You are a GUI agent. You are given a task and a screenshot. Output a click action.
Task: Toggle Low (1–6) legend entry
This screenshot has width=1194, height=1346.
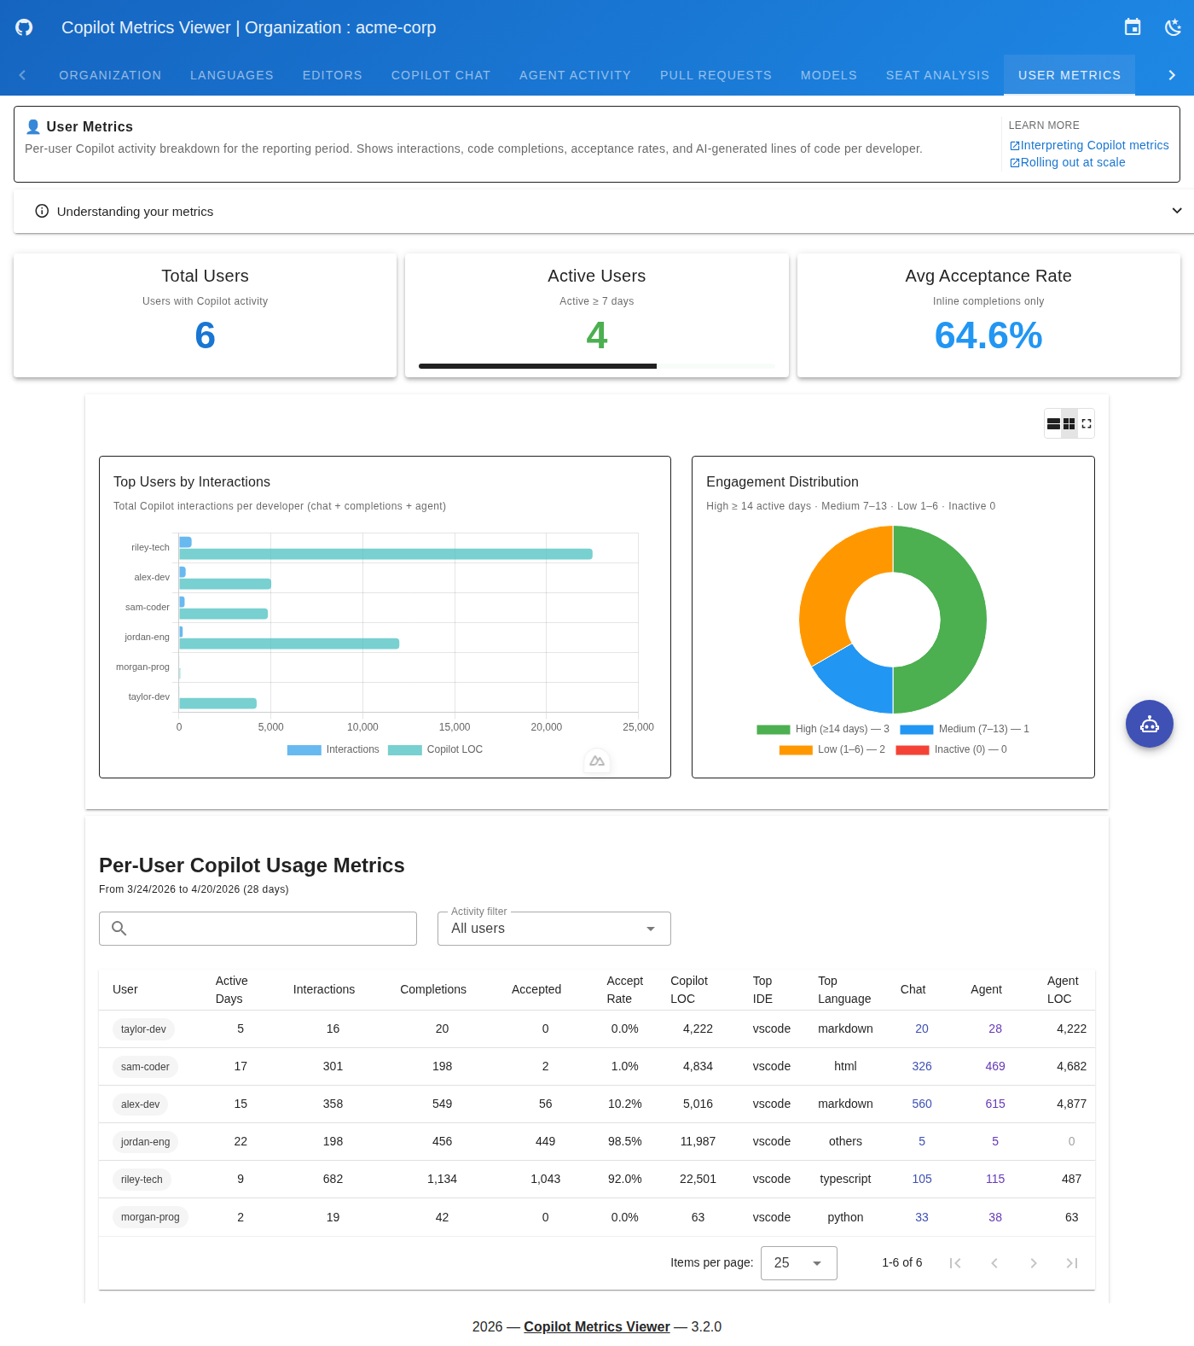pos(832,749)
